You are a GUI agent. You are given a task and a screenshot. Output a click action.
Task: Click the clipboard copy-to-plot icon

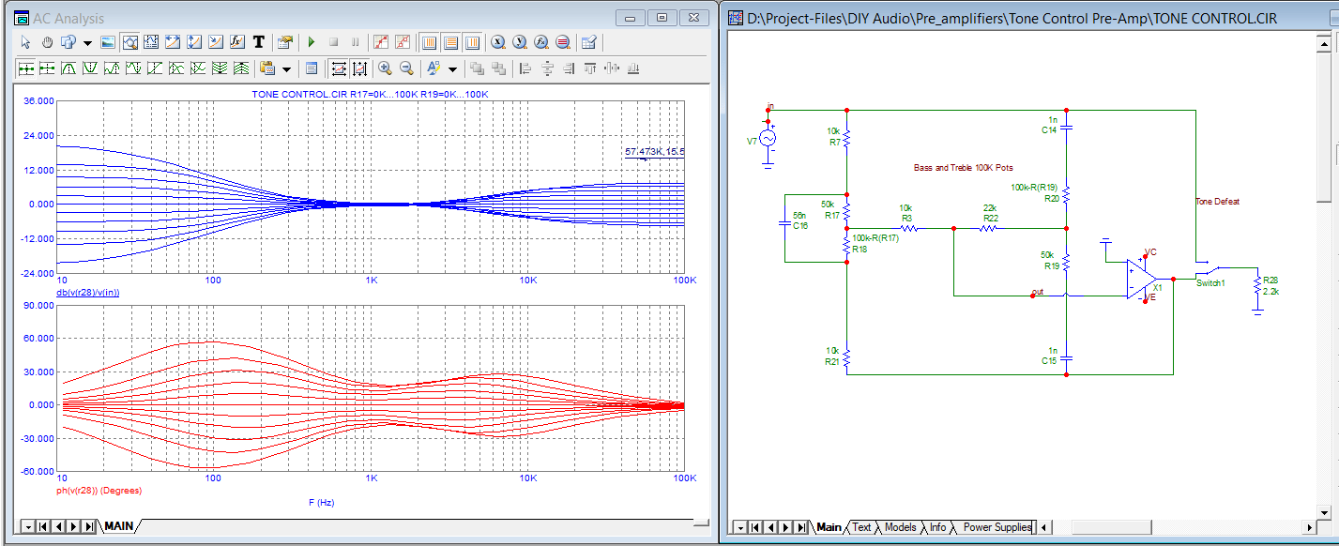pyautogui.click(x=266, y=68)
